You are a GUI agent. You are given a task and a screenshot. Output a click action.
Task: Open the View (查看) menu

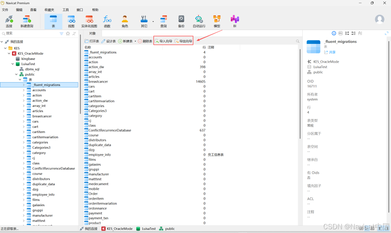(33, 10)
